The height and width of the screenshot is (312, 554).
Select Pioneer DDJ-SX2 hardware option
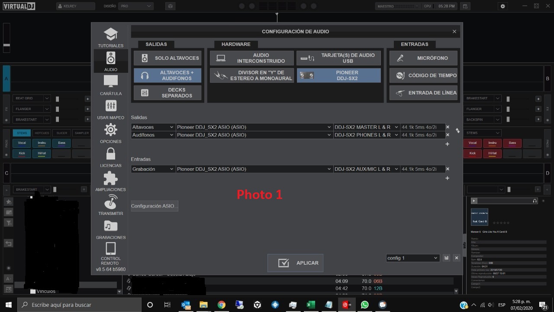click(x=339, y=75)
